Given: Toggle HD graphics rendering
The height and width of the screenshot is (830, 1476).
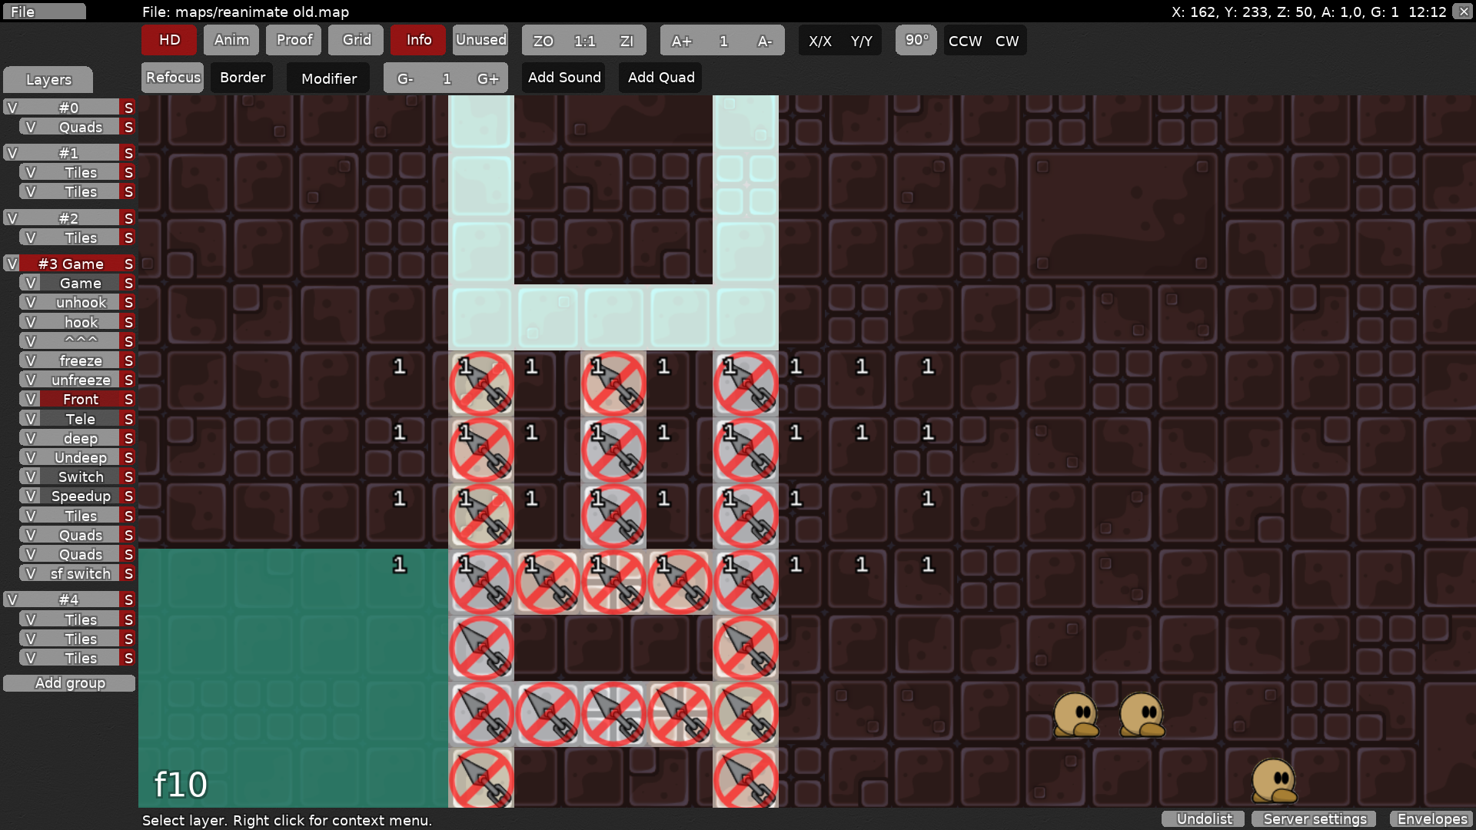Looking at the screenshot, I should pos(168,40).
